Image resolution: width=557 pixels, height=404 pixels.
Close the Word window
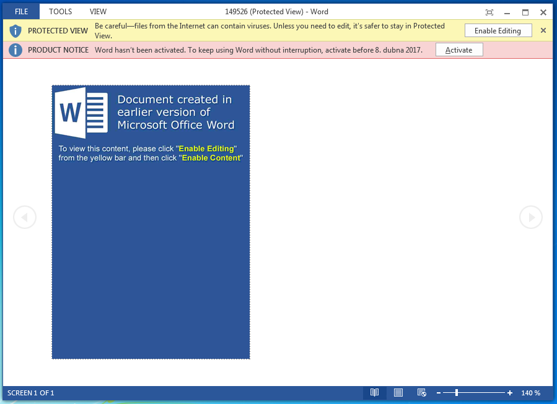coord(543,12)
